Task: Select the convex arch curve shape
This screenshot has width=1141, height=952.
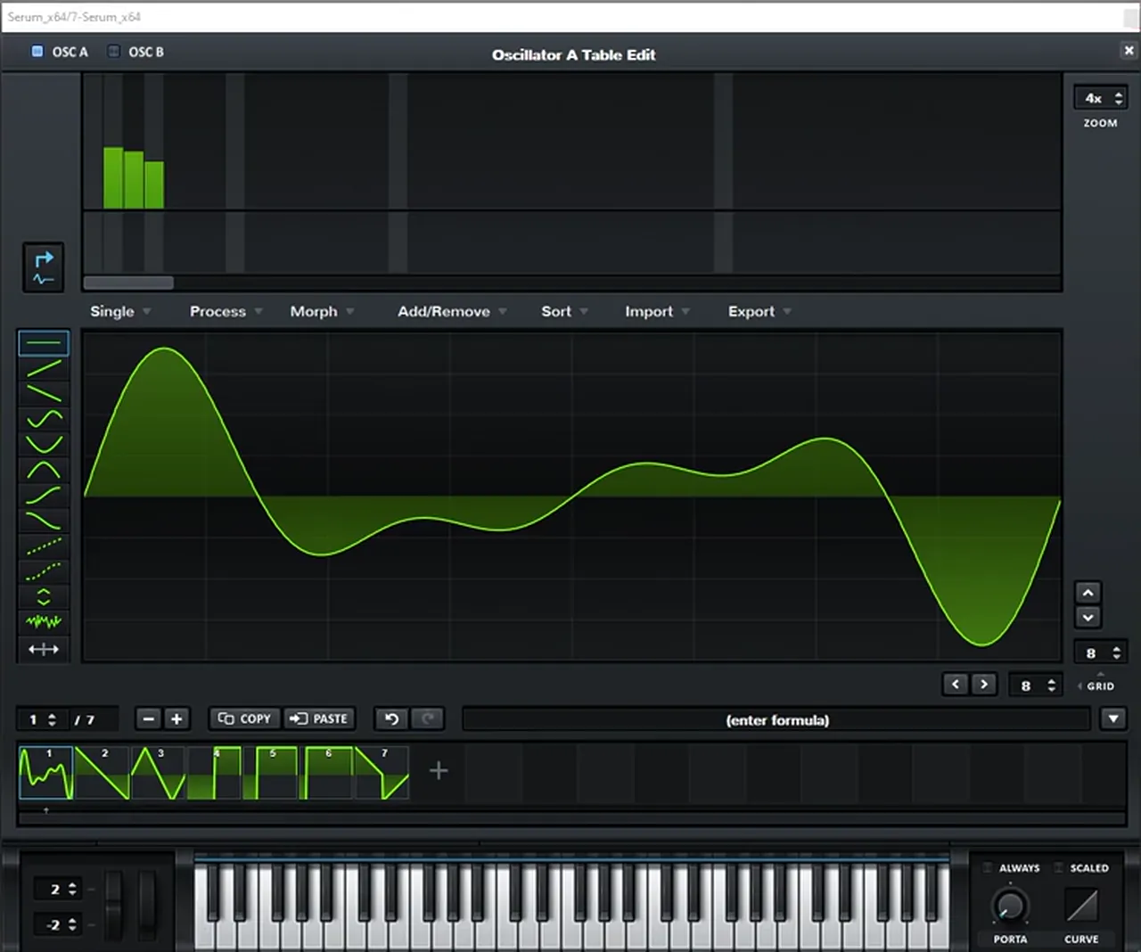Action: coord(44,470)
